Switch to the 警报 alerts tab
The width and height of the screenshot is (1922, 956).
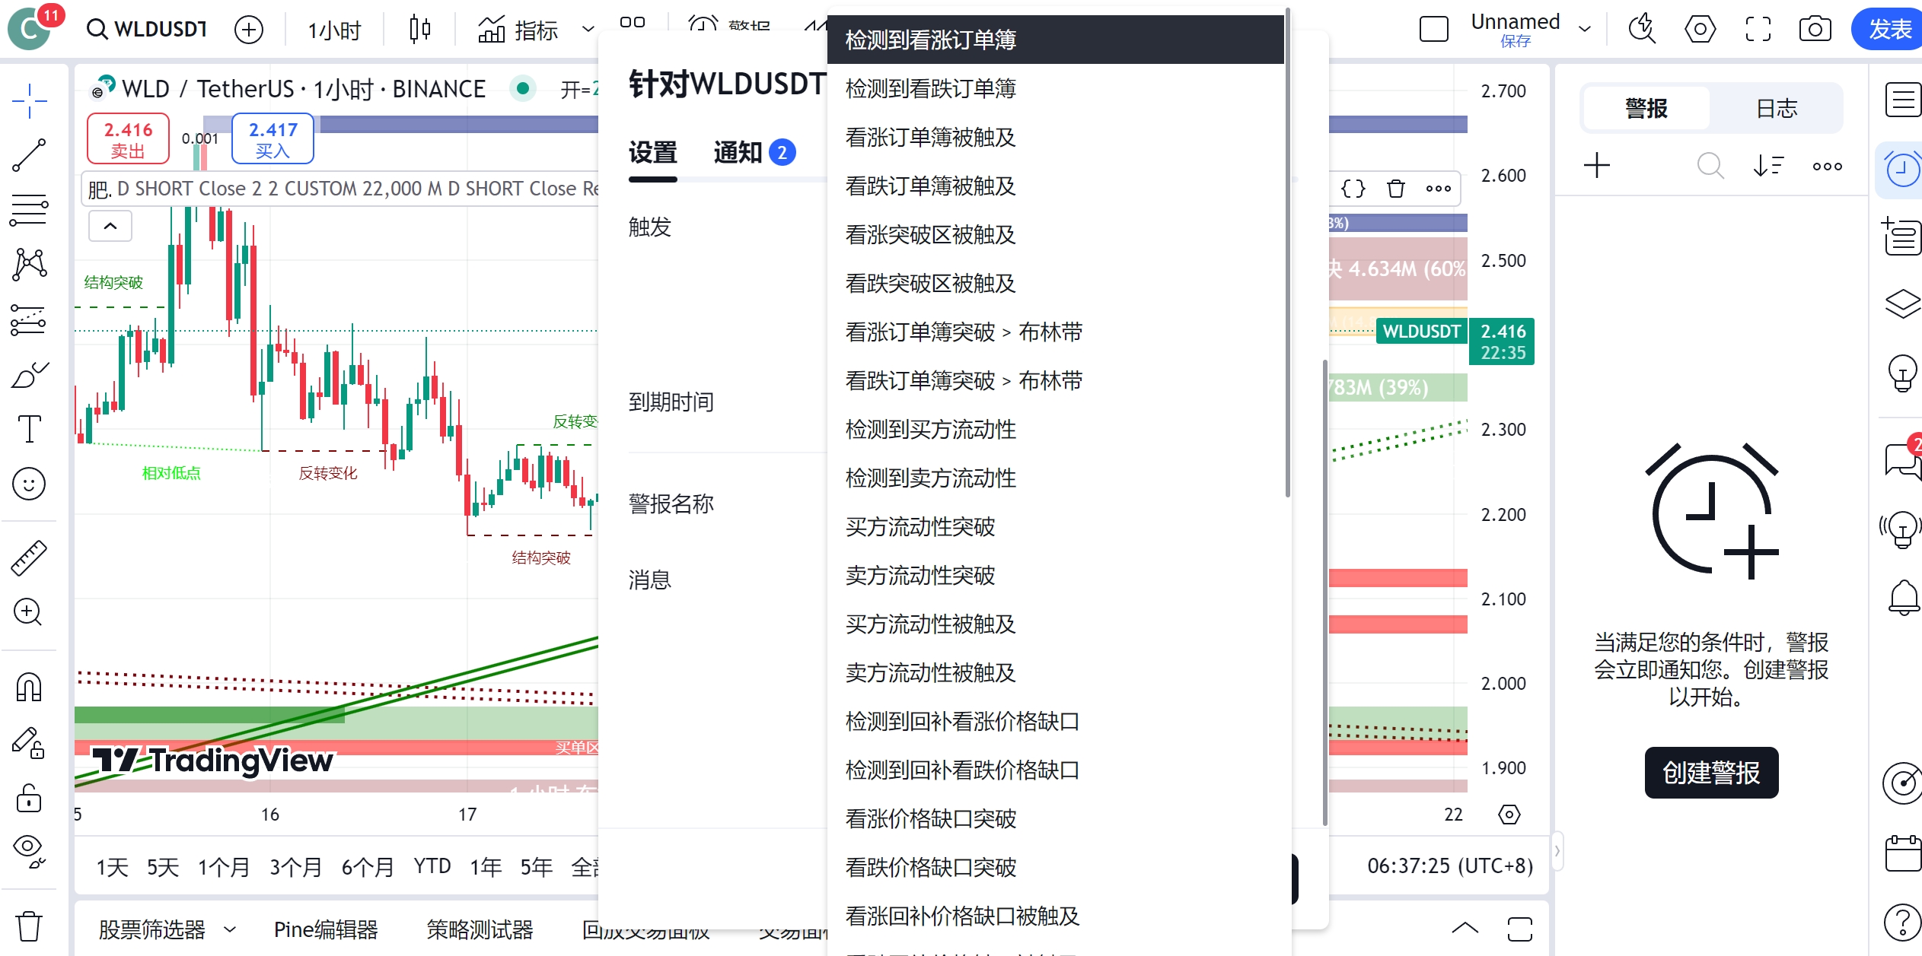1646,109
